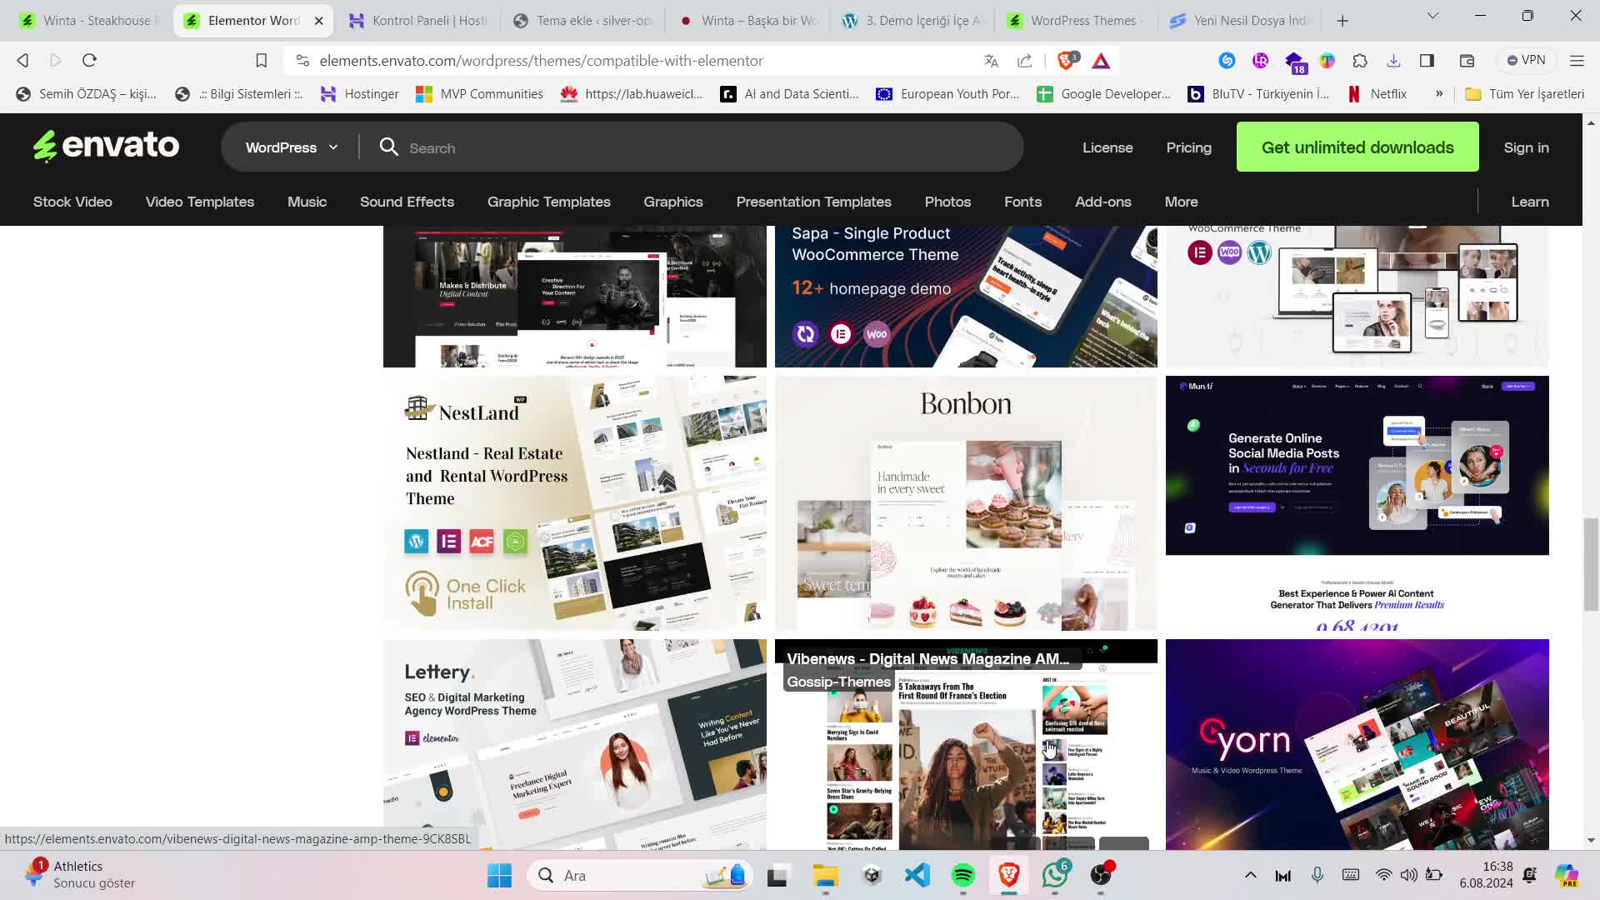Click Get unlimited downloads button
This screenshot has width=1600, height=900.
pyautogui.click(x=1357, y=147)
